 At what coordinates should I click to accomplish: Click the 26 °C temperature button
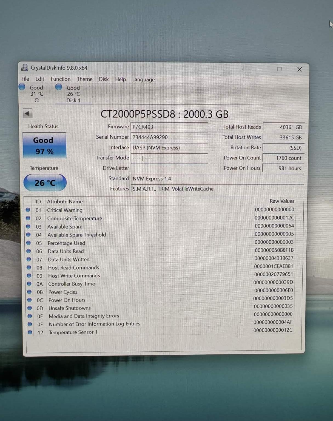point(45,183)
